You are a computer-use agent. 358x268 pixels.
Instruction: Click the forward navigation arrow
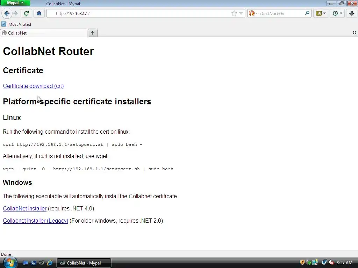click(15, 13)
